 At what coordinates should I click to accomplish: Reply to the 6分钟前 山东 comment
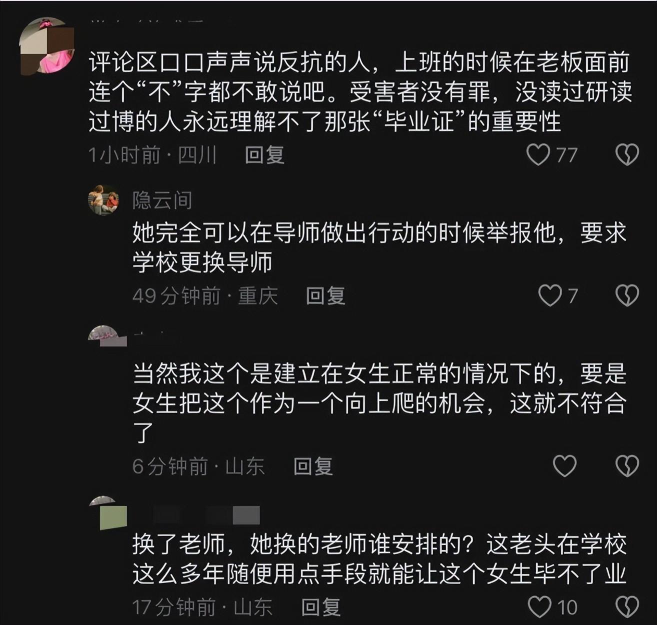coord(313,466)
